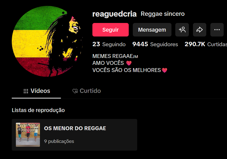This screenshot has height=159, width=227.
Task: Click the grid icon beside Vídeos
Action: point(26,91)
